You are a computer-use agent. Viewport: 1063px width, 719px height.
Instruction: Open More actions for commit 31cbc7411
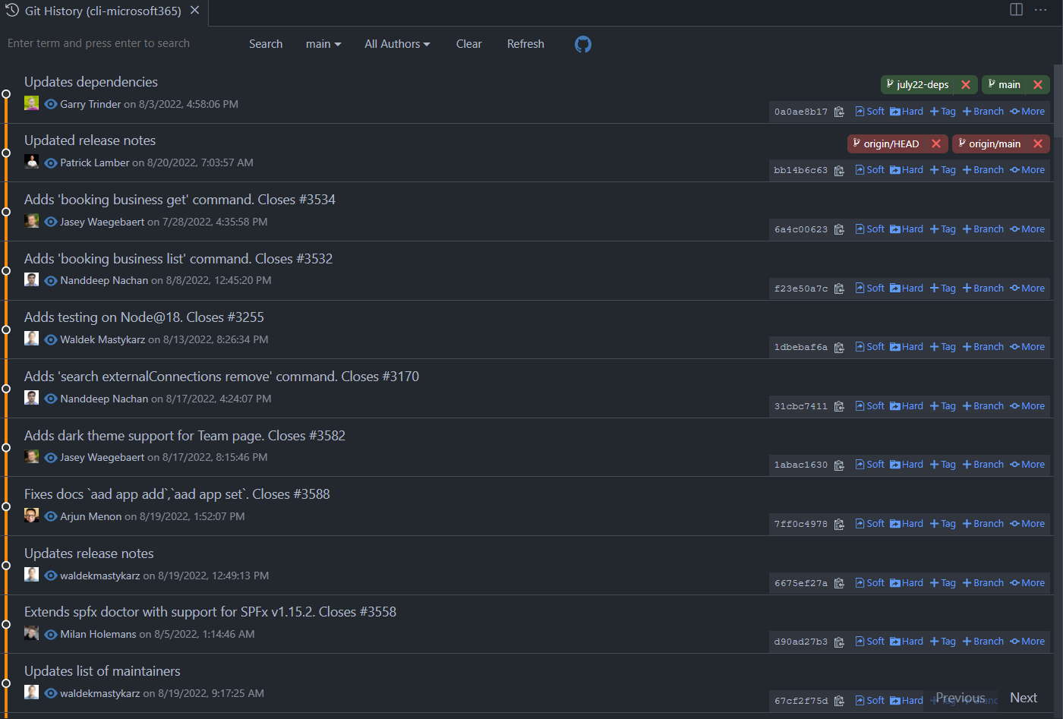(x=1027, y=406)
